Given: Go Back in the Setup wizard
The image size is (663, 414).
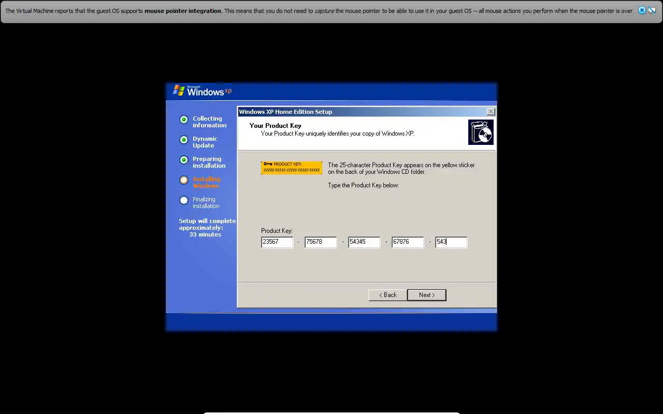Looking at the screenshot, I should point(387,295).
